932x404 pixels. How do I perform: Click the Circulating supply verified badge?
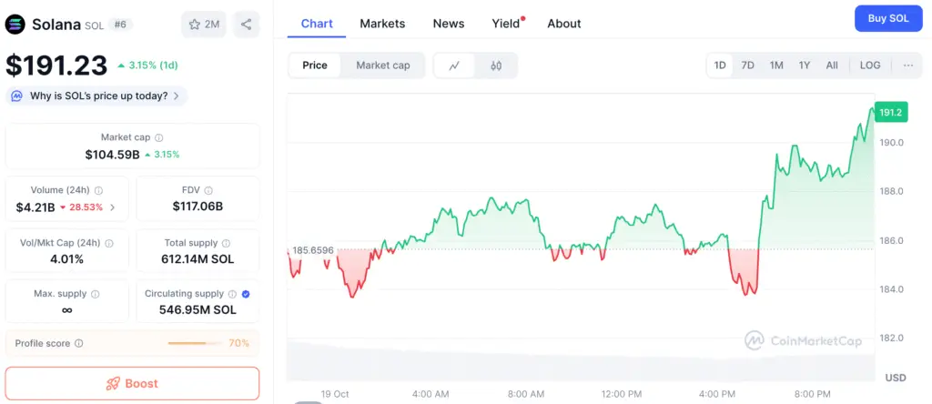pos(247,294)
